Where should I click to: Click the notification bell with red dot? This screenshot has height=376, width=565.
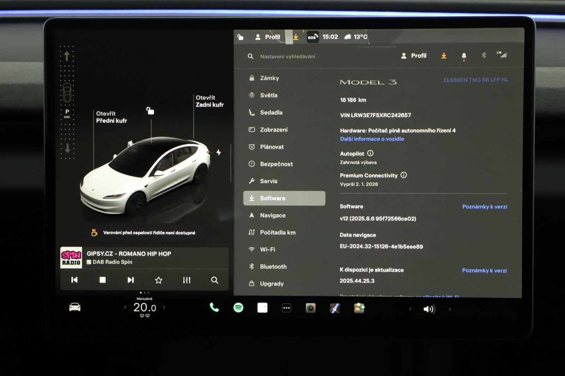(464, 55)
